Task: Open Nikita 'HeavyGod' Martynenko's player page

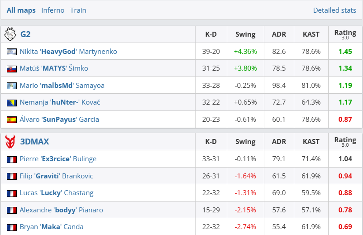Action: (x=68, y=52)
